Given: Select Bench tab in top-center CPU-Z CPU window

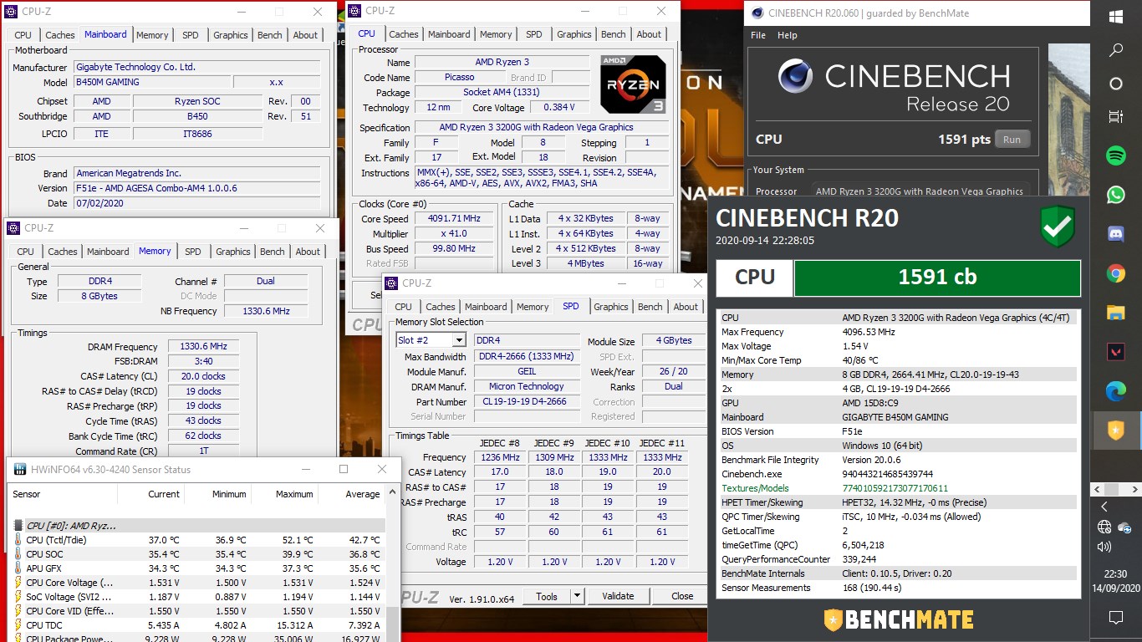Looking at the screenshot, I should 613,34.
